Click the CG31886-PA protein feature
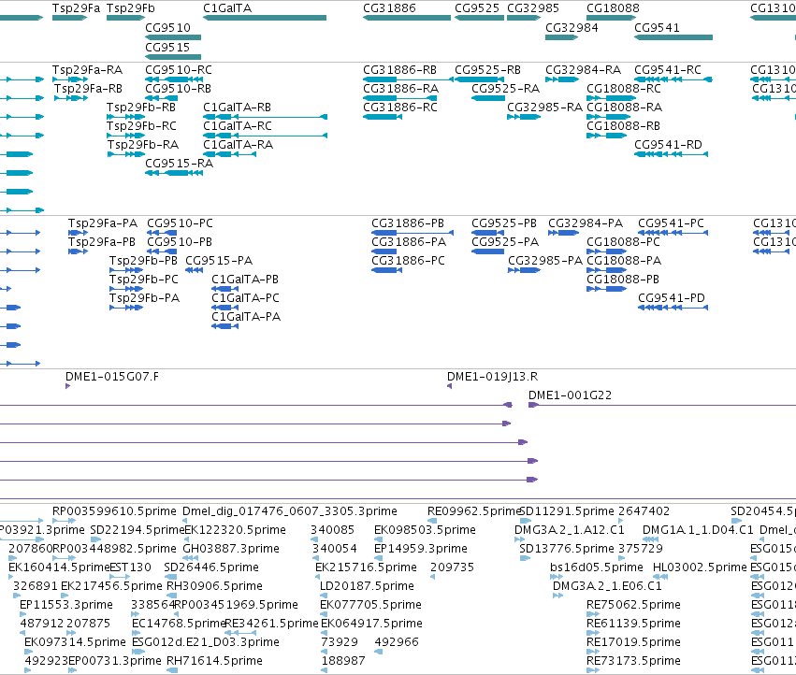Viewport: 796px width, 675px height. coord(384,251)
